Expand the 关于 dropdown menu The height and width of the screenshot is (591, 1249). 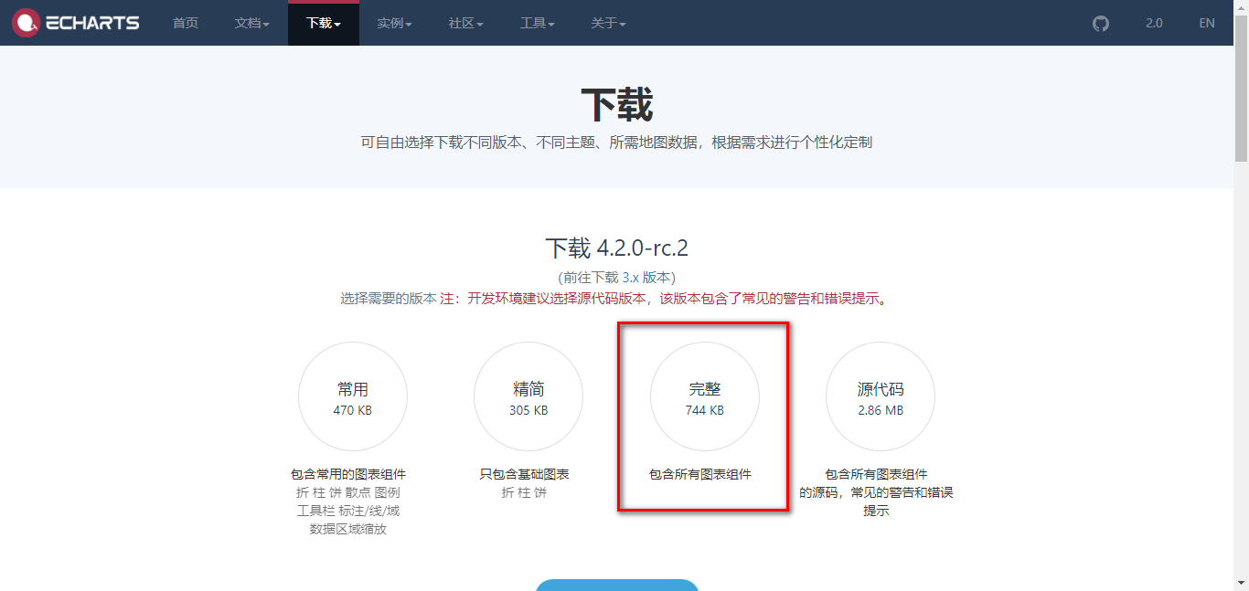(x=608, y=23)
